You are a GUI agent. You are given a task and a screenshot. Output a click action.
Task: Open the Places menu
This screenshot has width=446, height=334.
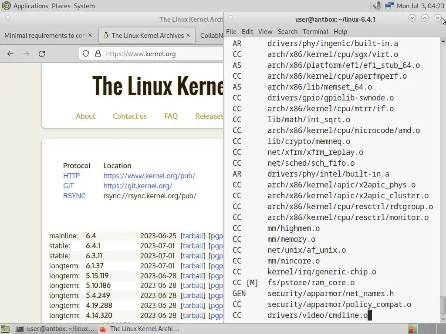[x=61, y=6]
